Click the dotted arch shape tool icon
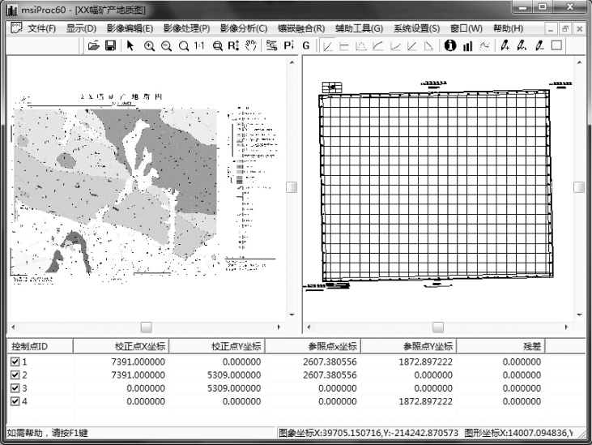 click(x=361, y=46)
